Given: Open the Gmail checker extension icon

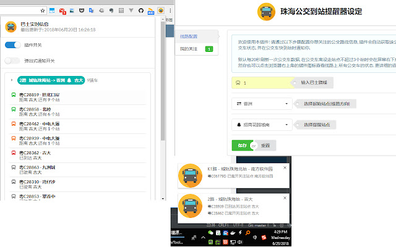Looking at the screenshot, I should coord(62,11).
